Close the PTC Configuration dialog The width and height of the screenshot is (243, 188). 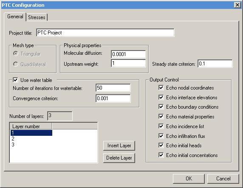pyautogui.click(x=237, y=5)
